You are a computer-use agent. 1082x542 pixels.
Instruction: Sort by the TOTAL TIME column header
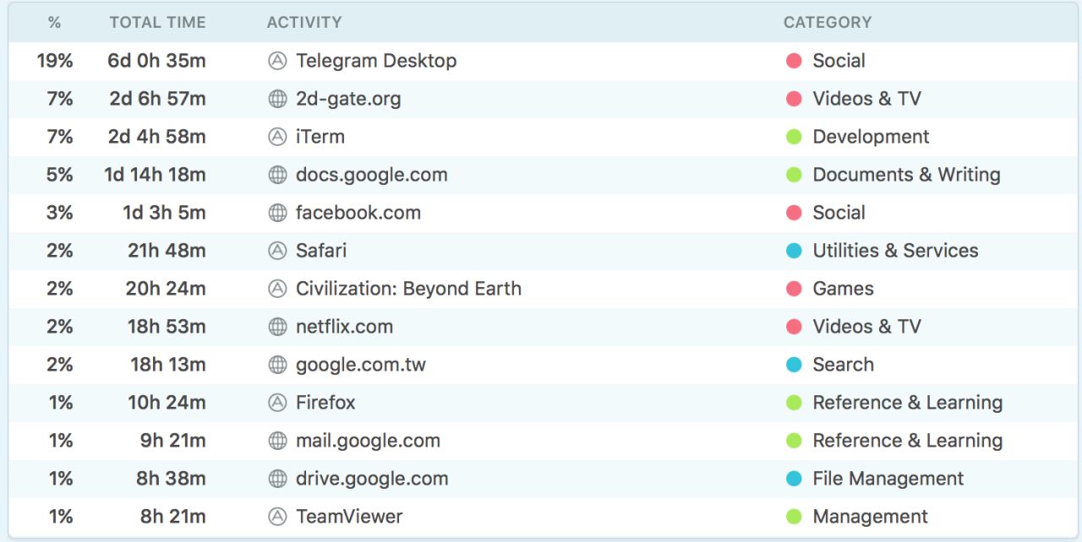(157, 23)
